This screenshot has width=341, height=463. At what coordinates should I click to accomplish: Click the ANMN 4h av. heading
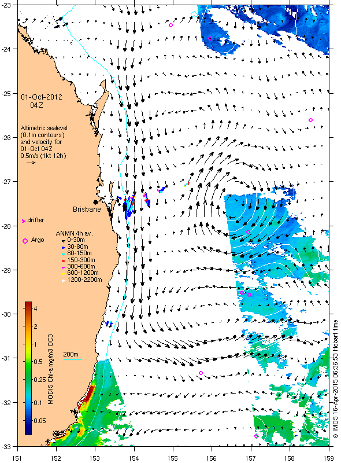tap(75, 234)
